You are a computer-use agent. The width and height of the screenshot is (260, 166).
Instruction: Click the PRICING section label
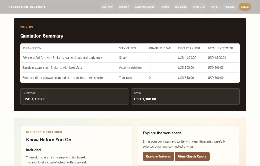tap(27, 27)
